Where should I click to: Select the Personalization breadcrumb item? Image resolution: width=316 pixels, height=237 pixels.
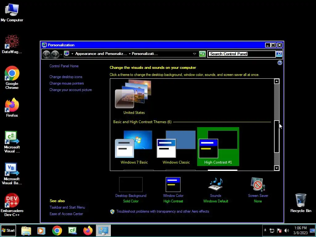144,54
